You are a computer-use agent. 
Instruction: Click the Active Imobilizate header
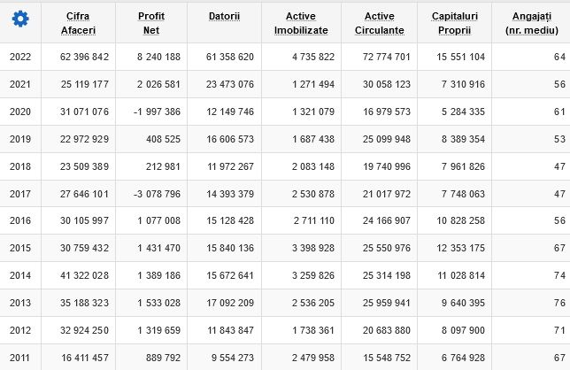coord(301,23)
